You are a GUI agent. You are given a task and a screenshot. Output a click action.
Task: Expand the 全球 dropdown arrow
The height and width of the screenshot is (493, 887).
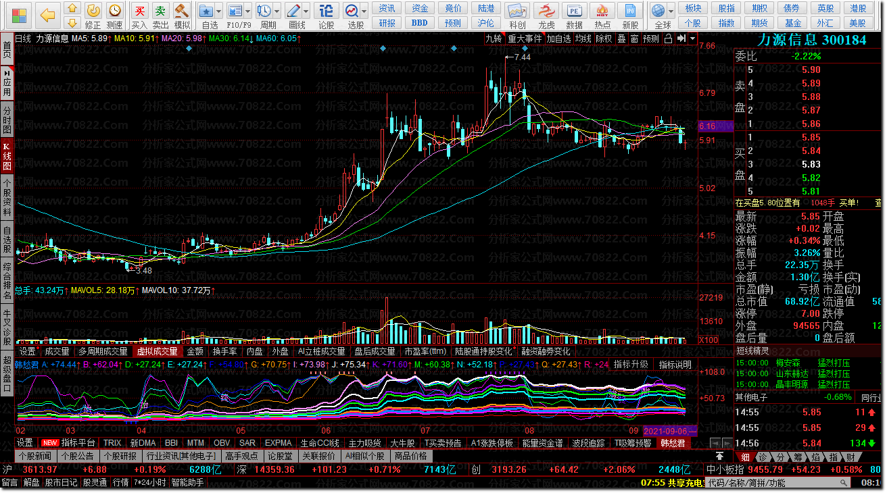coord(671,11)
